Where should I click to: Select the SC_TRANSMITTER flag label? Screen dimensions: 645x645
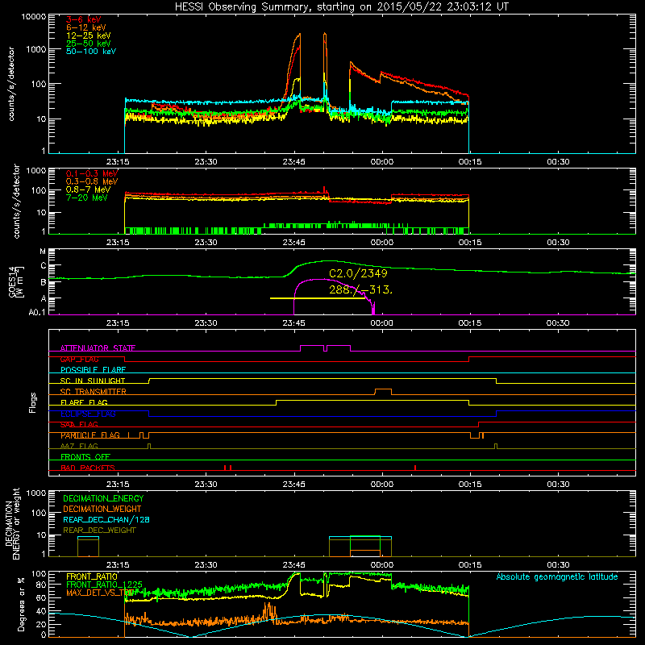point(93,392)
